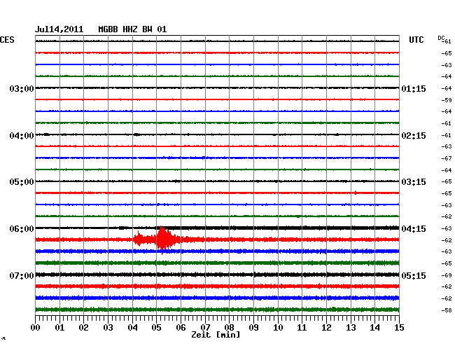Click the DC value -67
This screenshot has width=455, height=346.
447,158
